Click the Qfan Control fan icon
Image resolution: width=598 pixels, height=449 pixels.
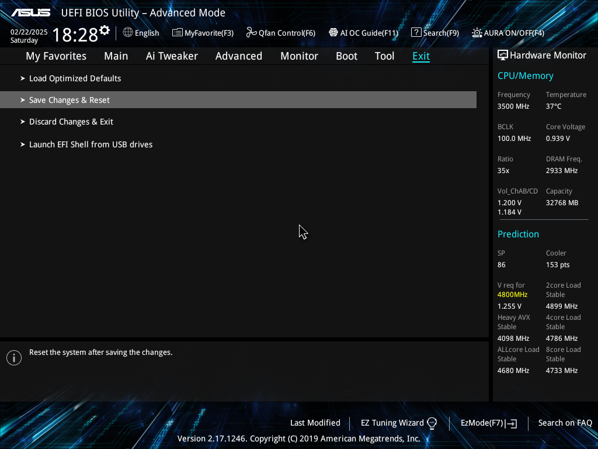click(x=251, y=33)
